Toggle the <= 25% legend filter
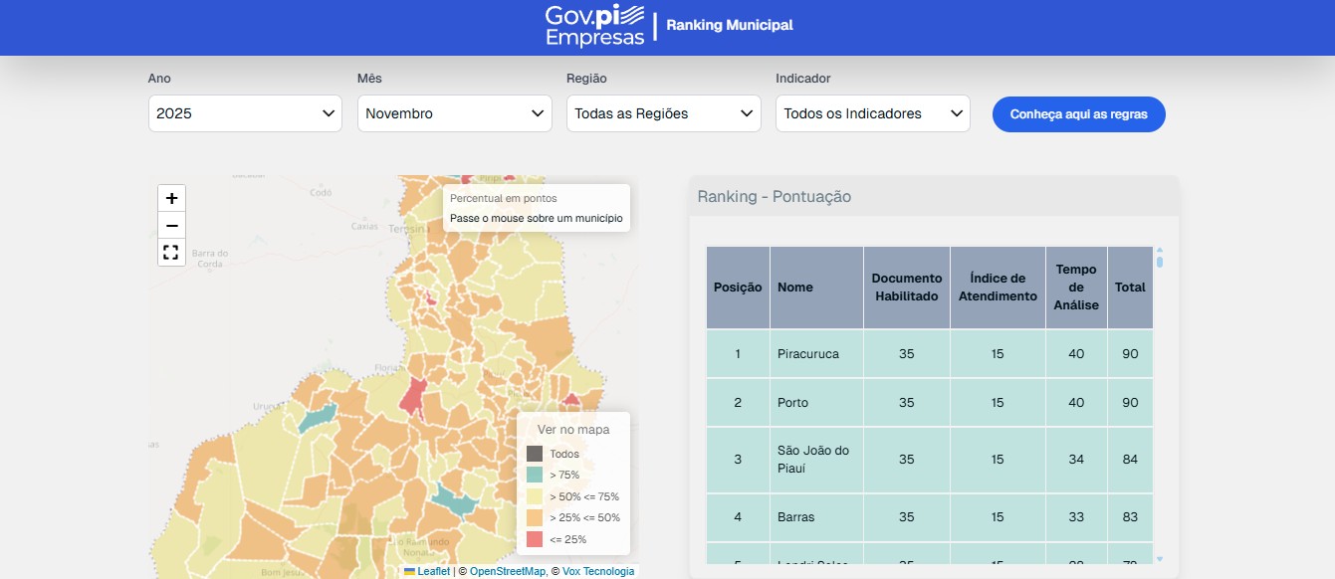The image size is (1335, 579). pos(536,539)
